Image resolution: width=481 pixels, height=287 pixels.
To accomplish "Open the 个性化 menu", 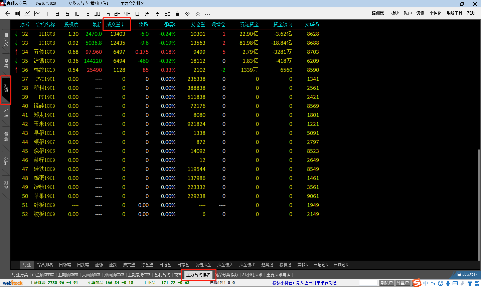I will (x=435, y=13).
